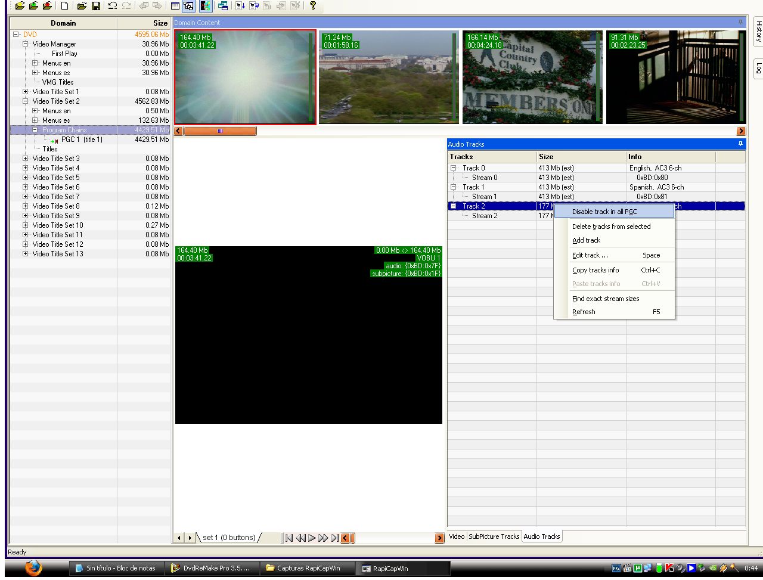Select the 71.24 Mb cell thumbnail

(x=389, y=77)
